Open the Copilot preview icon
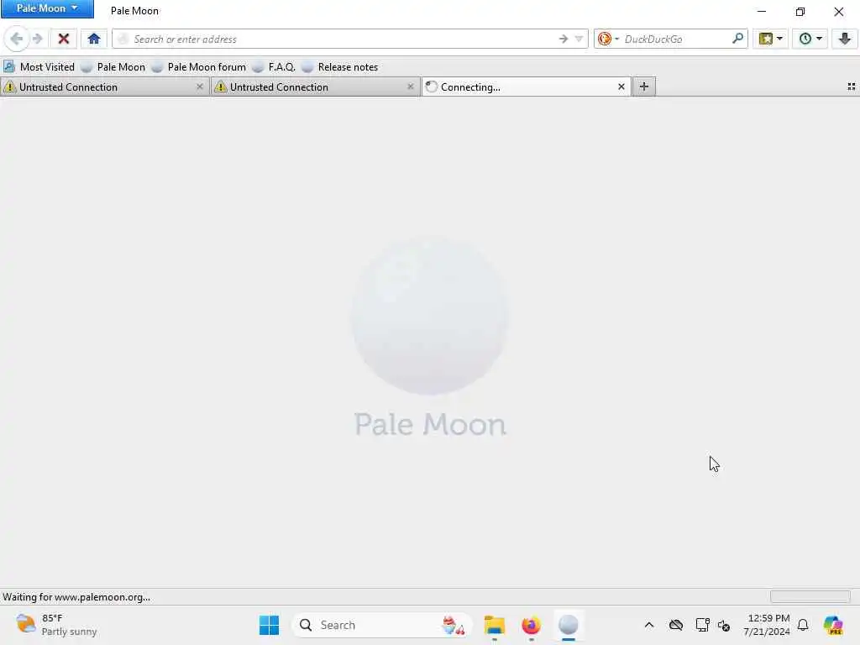Image resolution: width=860 pixels, height=645 pixels. pos(833,625)
